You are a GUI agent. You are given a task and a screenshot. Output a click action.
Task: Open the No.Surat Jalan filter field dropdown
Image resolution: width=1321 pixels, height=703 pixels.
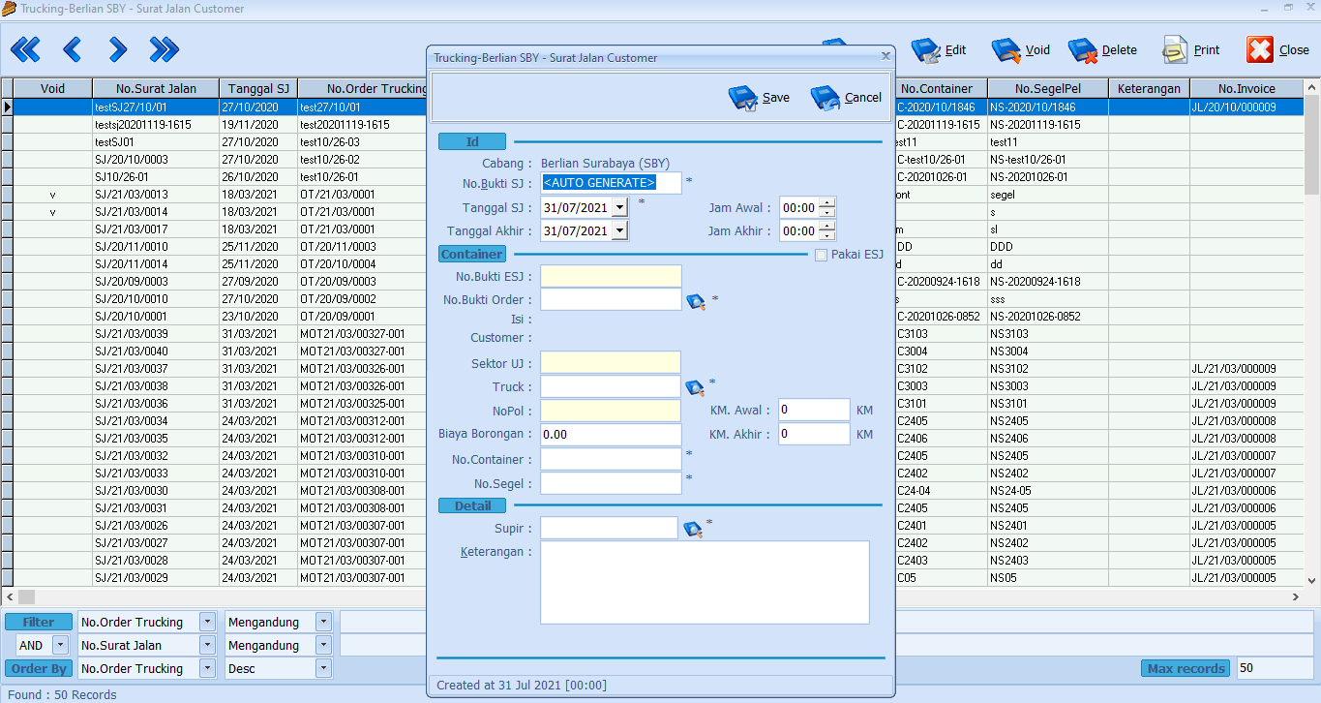tap(207, 645)
